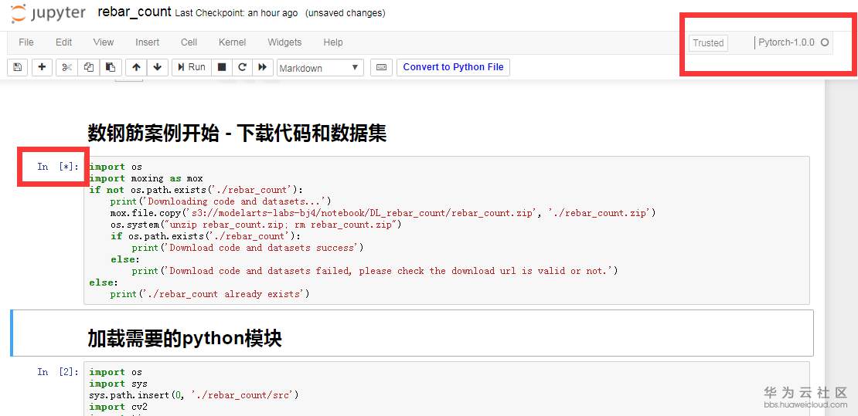Insert a new cell with the plus icon

point(42,67)
